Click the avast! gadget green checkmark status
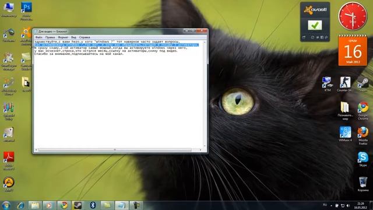This screenshot has height=210, width=373. [315, 25]
